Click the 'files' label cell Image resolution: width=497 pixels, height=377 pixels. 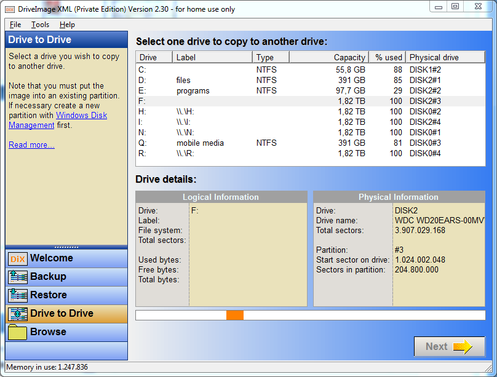[x=183, y=80]
